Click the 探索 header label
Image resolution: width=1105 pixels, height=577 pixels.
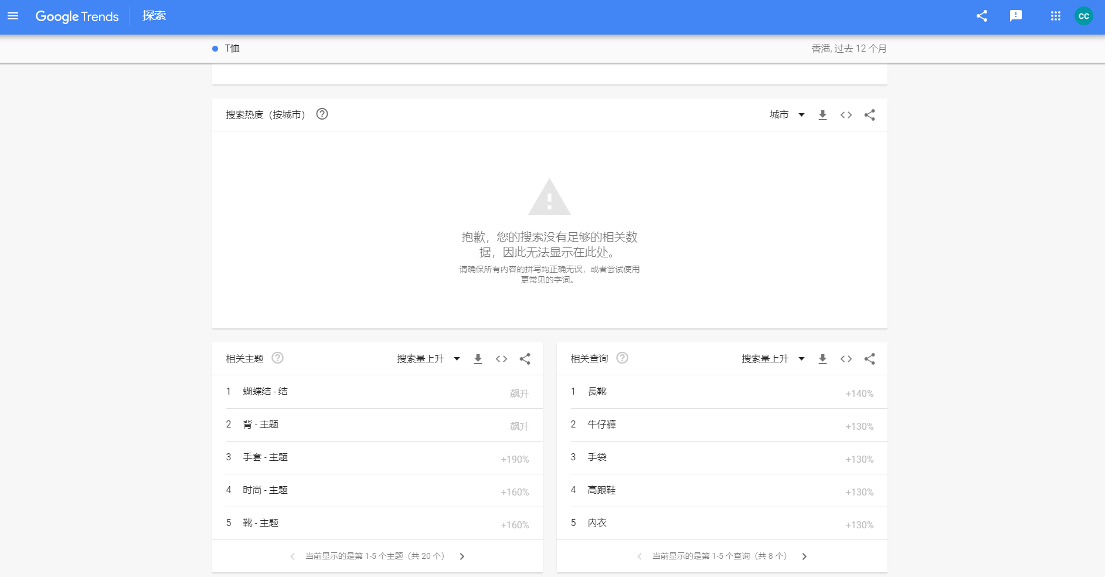click(154, 16)
